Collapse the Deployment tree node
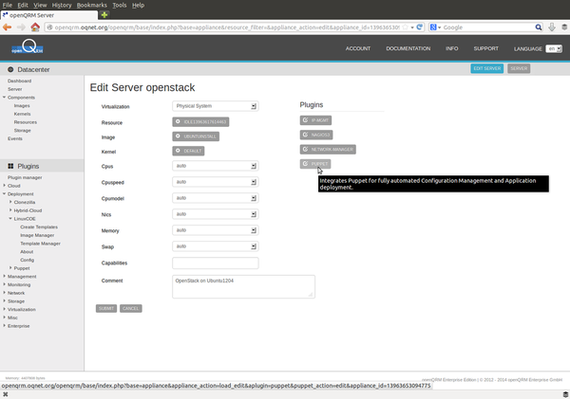 5,193
